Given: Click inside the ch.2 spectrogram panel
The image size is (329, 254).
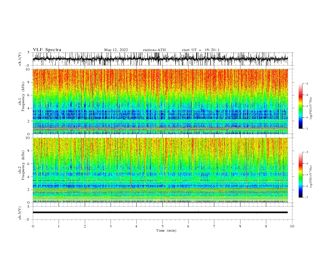Looking at the screenshot, I should coord(160,170).
